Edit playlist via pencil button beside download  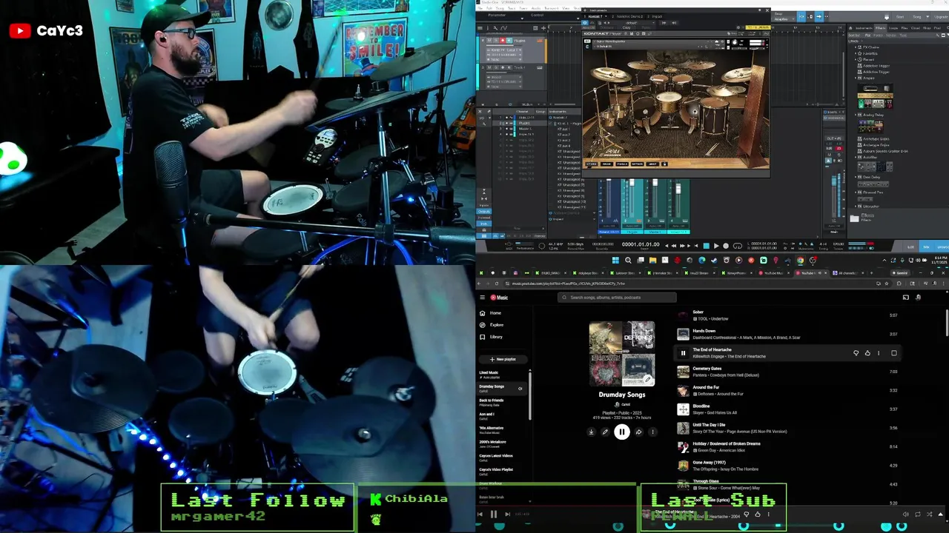[x=605, y=432]
